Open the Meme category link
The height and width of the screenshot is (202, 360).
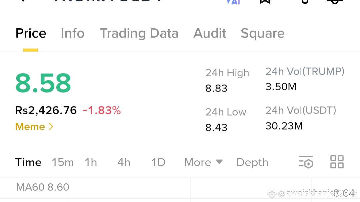tap(30, 126)
